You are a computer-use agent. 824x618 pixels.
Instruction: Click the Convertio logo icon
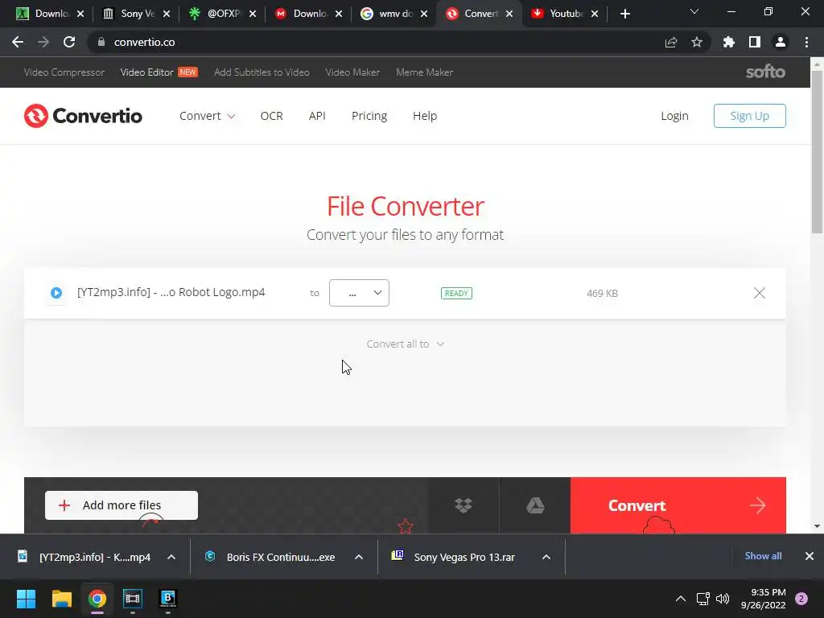(35, 116)
